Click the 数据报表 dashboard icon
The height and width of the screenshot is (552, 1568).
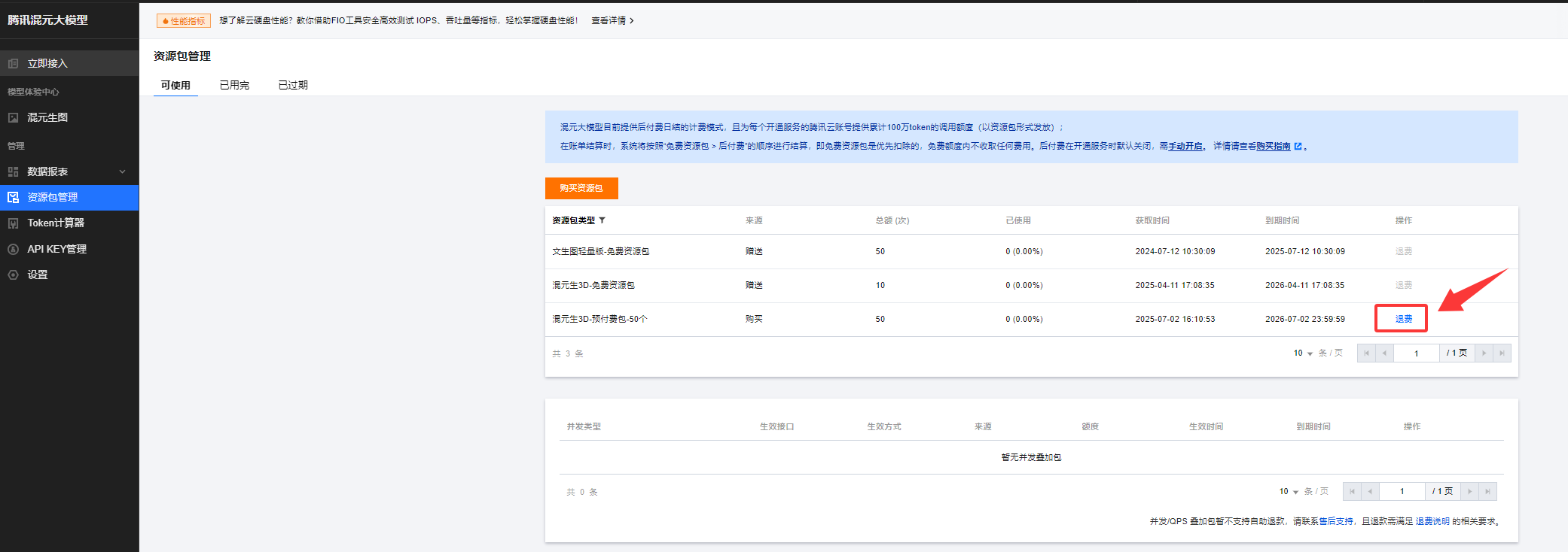pos(13,172)
